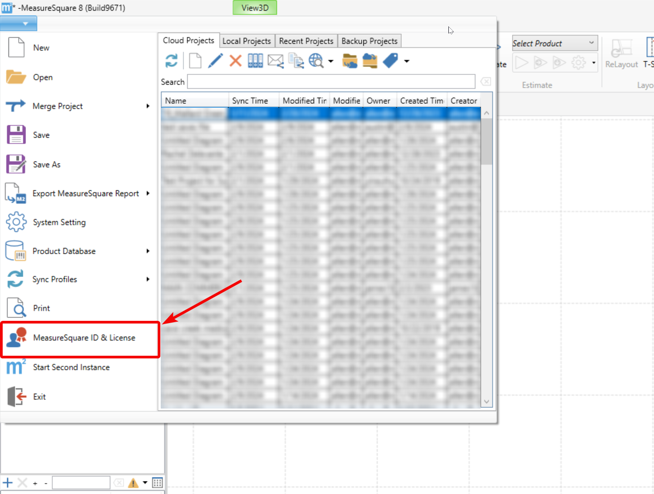This screenshot has width=654, height=494.
Task: Click the clear icon beside the bottom text field
Action: 119,483
